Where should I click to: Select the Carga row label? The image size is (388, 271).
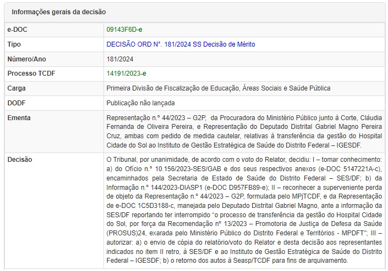(17, 88)
